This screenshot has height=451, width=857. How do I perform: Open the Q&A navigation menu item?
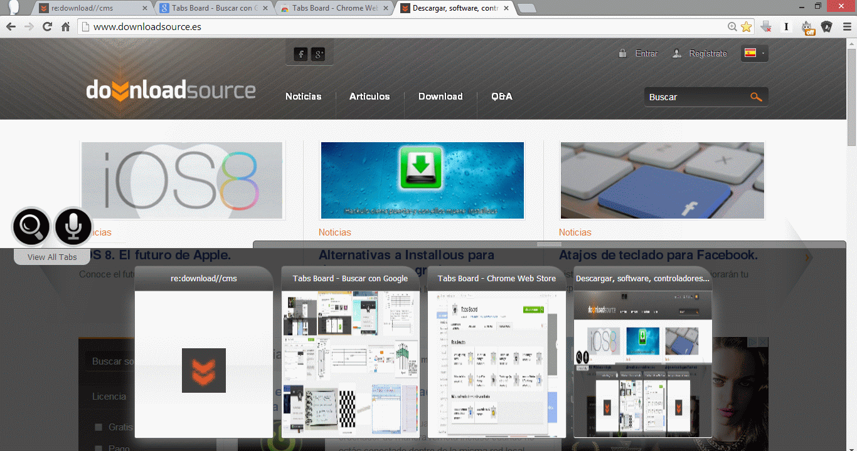[x=502, y=96]
